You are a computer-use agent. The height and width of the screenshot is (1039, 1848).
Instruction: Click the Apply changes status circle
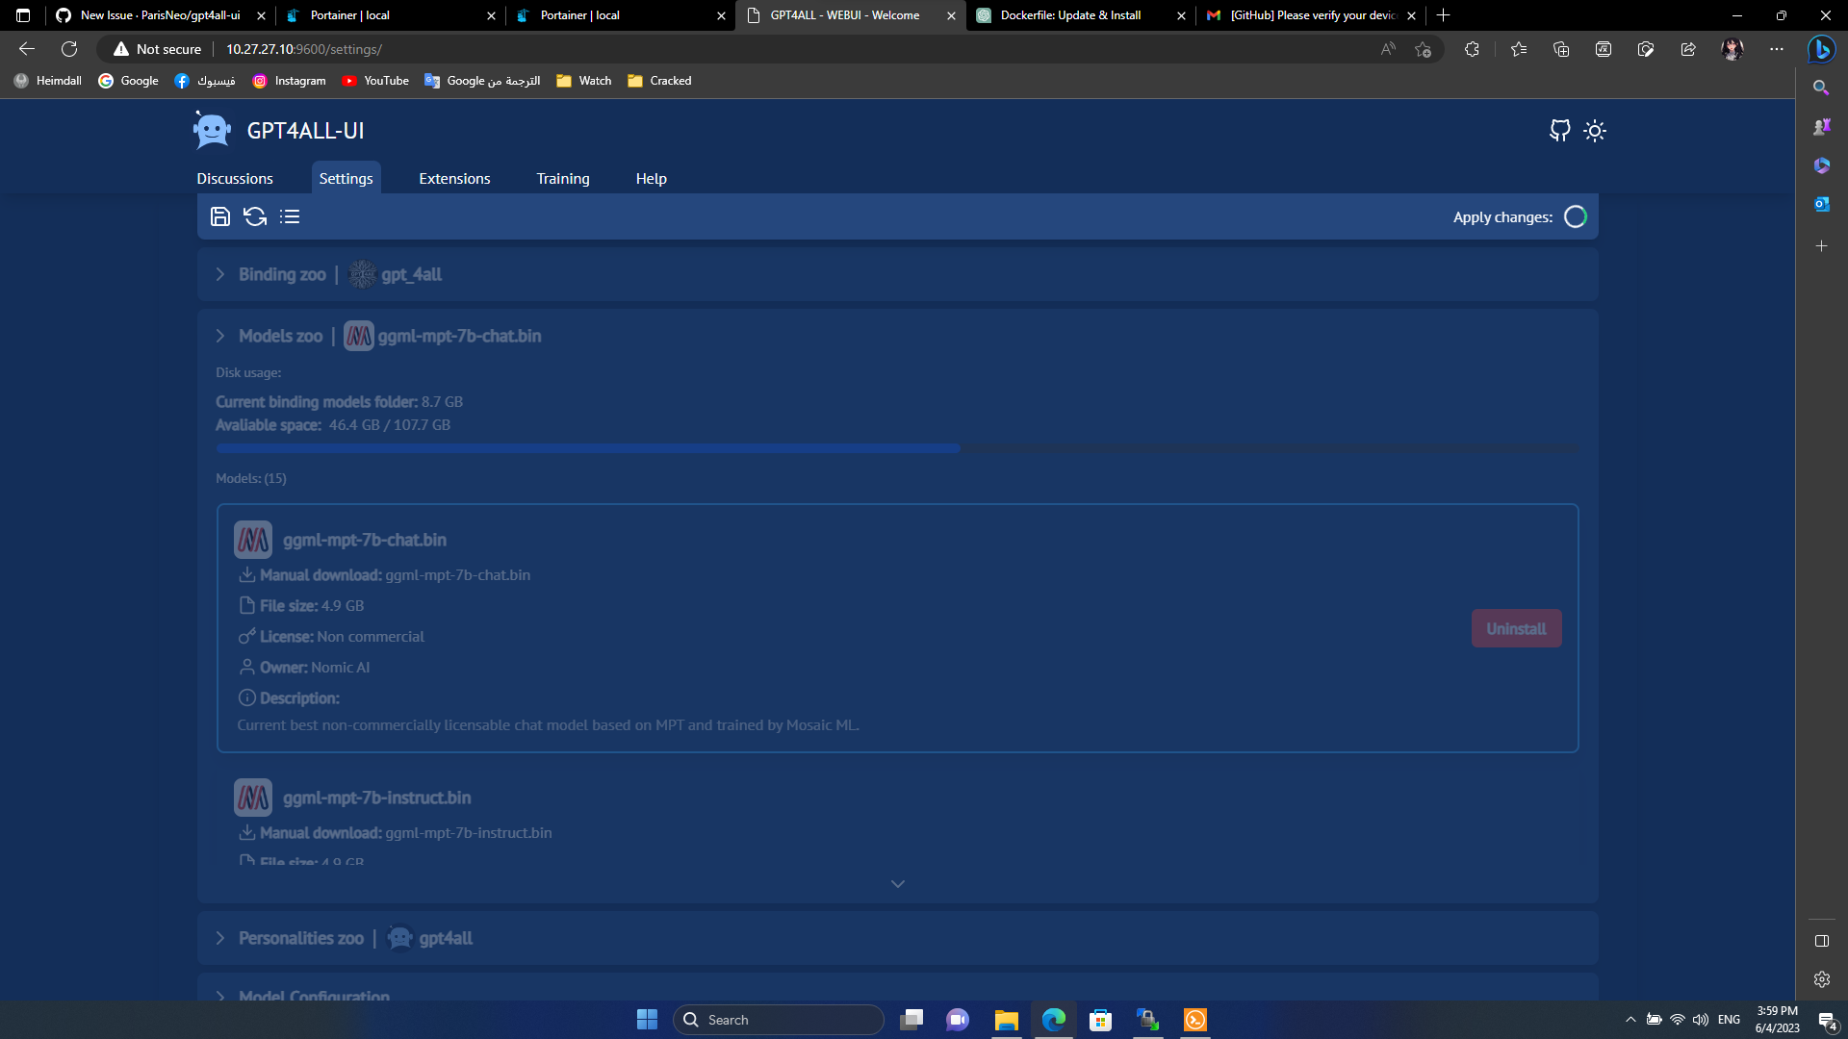[x=1576, y=216]
